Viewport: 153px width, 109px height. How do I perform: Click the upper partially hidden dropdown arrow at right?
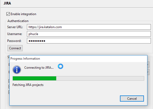[x=148, y=64]
